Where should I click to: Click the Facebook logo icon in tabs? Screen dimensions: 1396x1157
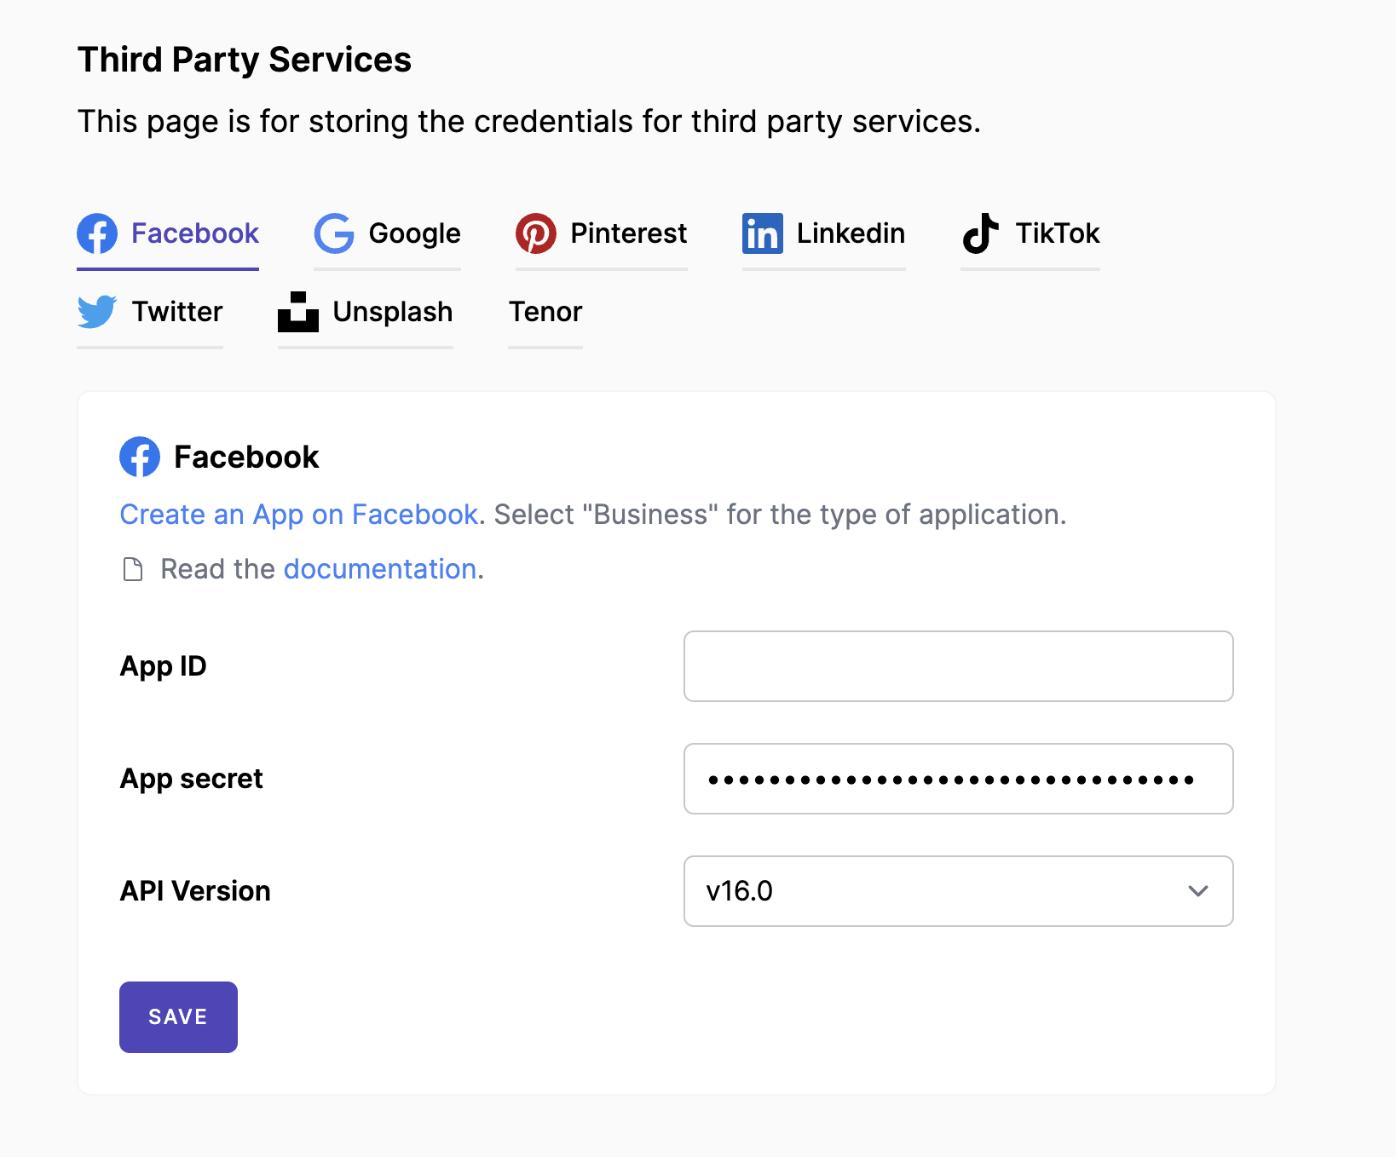coord(97,233)
